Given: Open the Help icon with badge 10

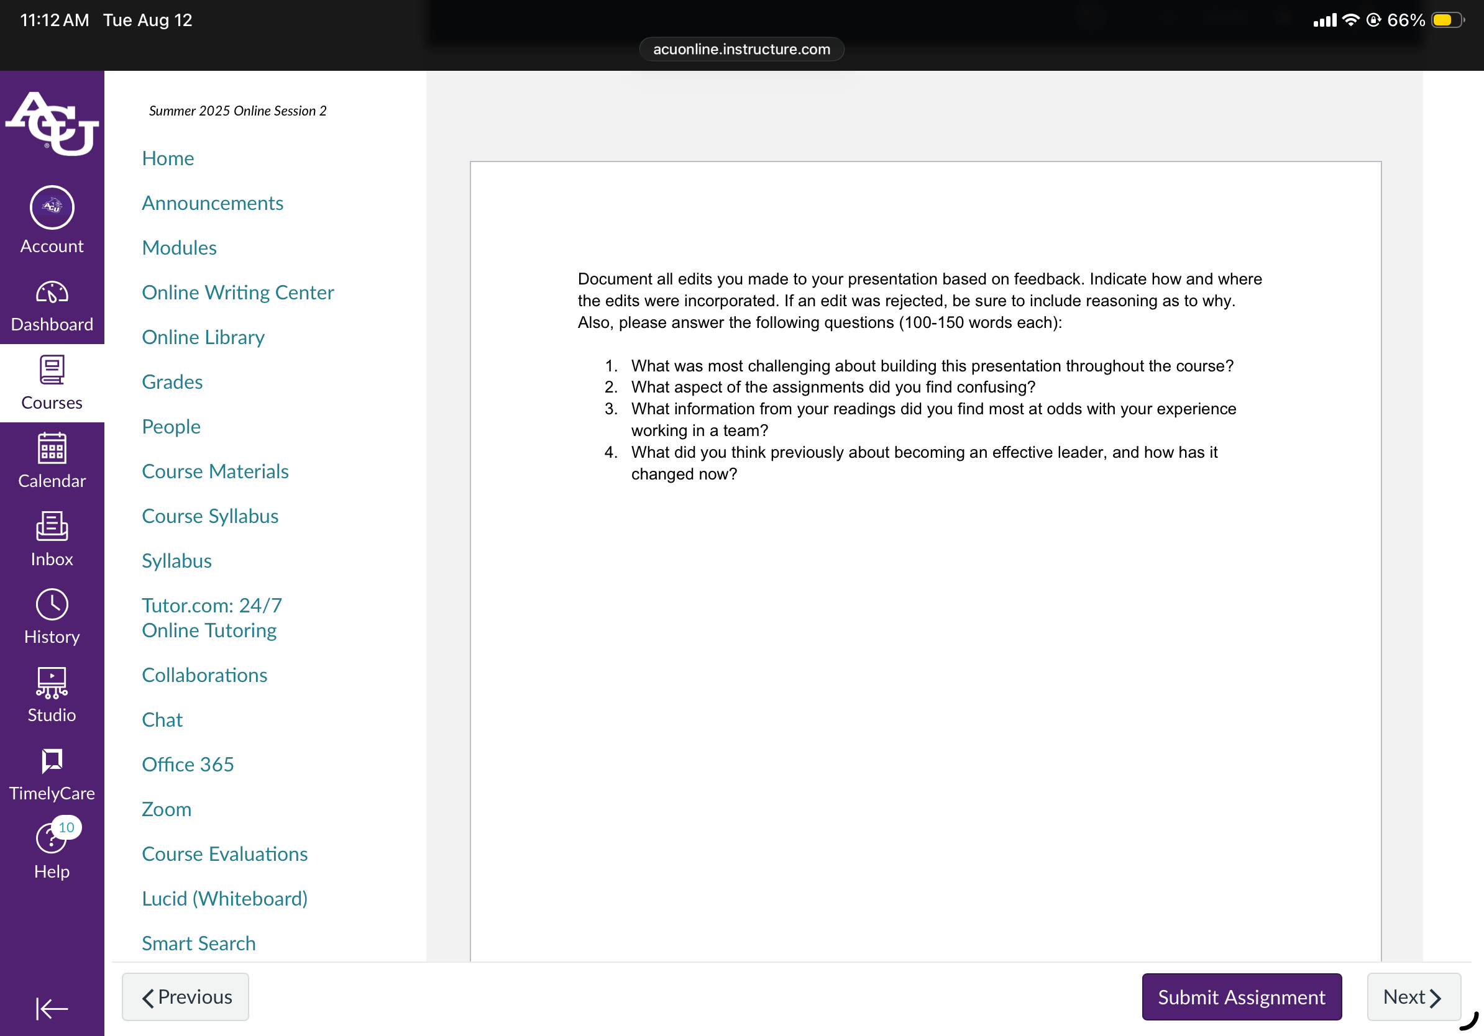Looking at the screenshot, I should (52, 838).
